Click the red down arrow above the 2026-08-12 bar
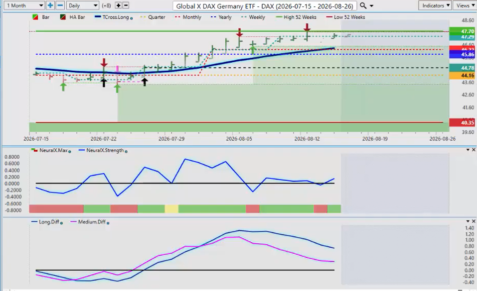The image size is (477, 291). 307,27
